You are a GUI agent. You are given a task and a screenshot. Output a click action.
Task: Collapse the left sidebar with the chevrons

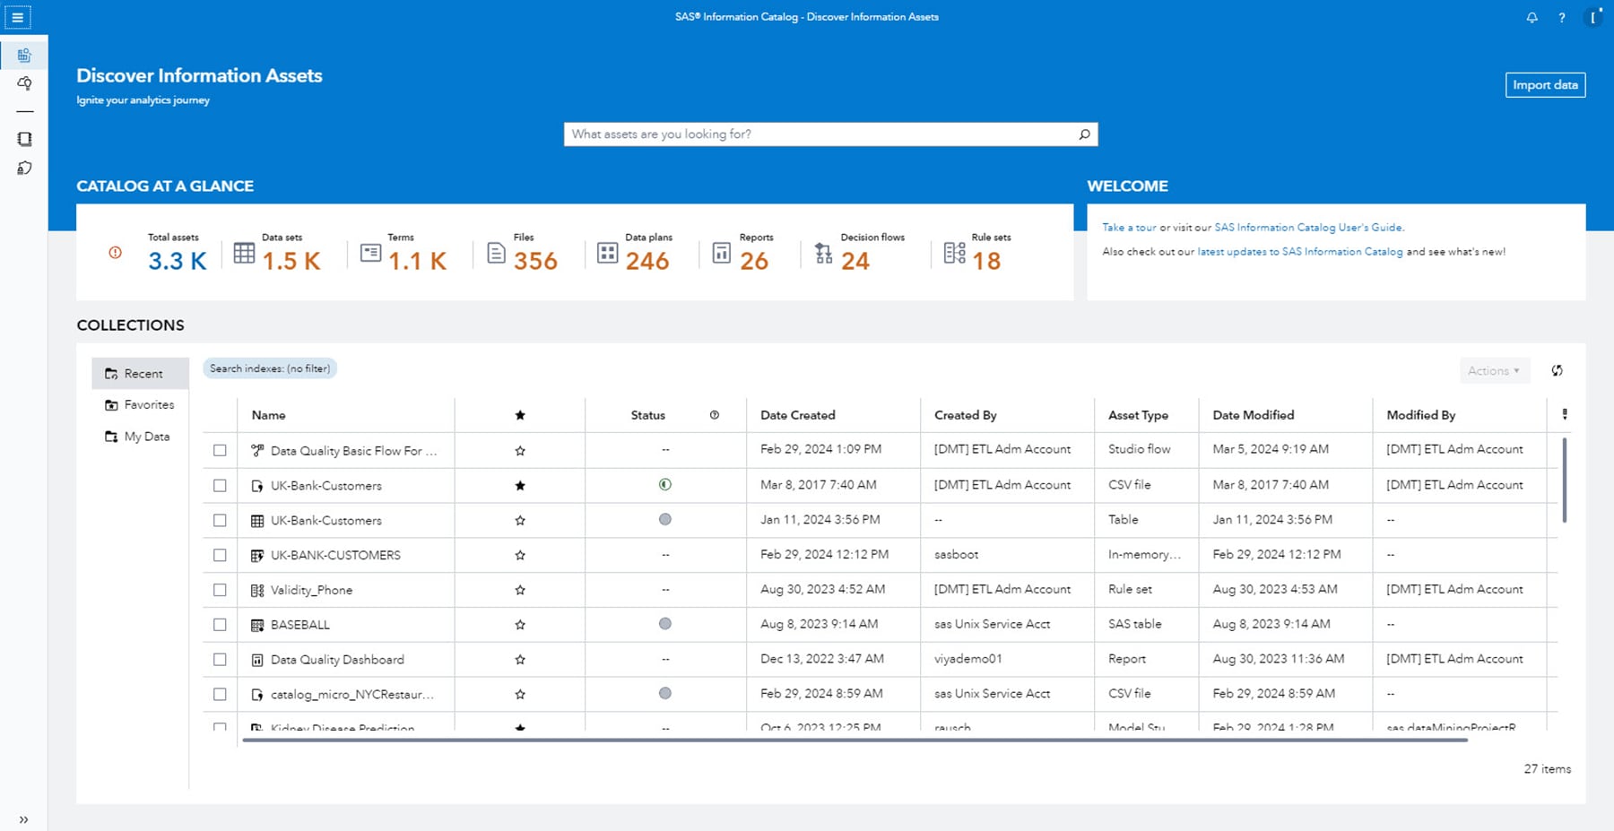click(x=24, y=818)
